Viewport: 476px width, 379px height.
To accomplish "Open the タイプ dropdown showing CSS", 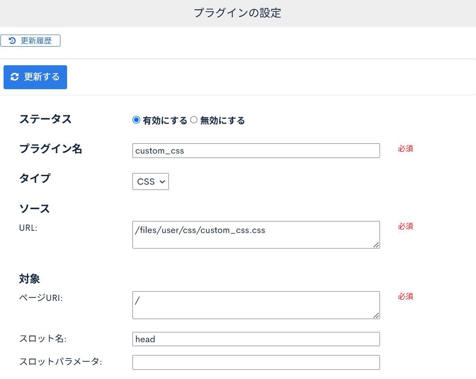I will click(x=150, y=181).
